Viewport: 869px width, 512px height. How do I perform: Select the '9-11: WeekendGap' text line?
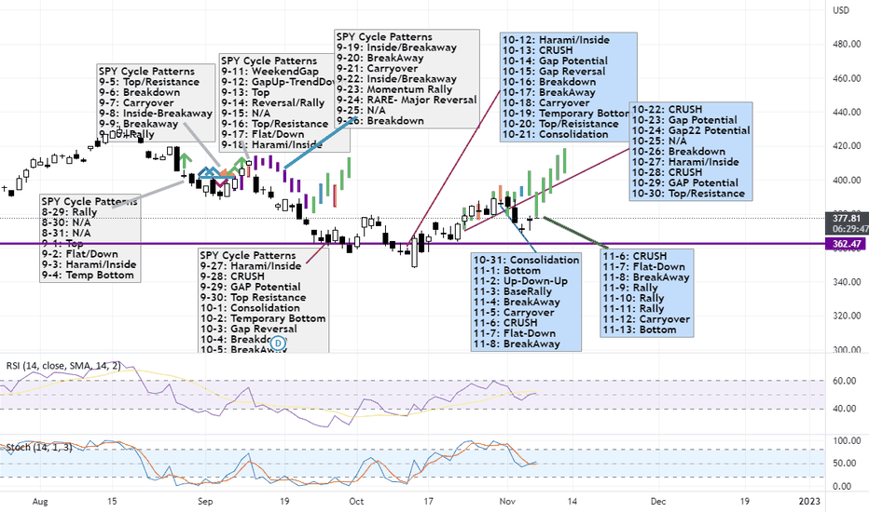[269, 72]
